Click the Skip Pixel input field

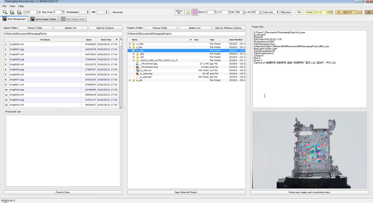click(x=58, y=12)
